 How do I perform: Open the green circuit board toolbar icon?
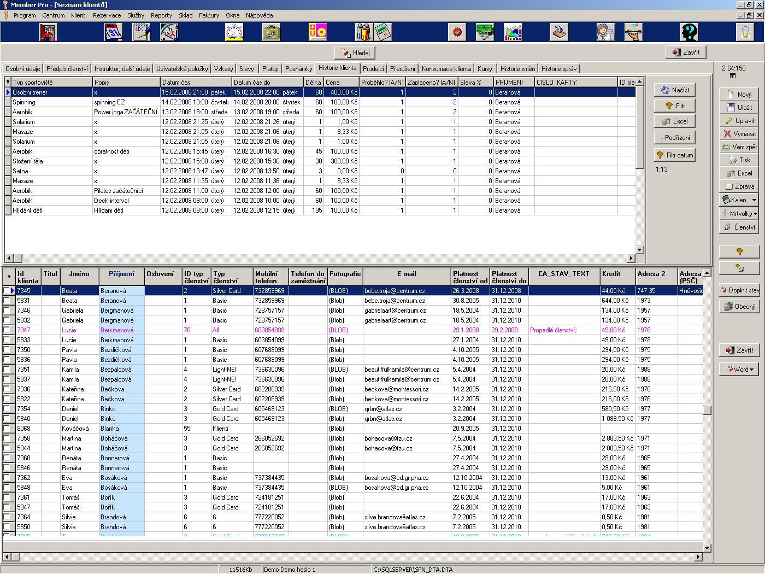(x=485, y=32)
